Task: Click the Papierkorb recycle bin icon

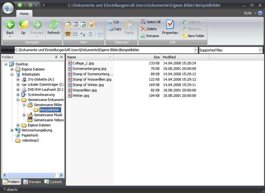Action: tap(18, 135)
